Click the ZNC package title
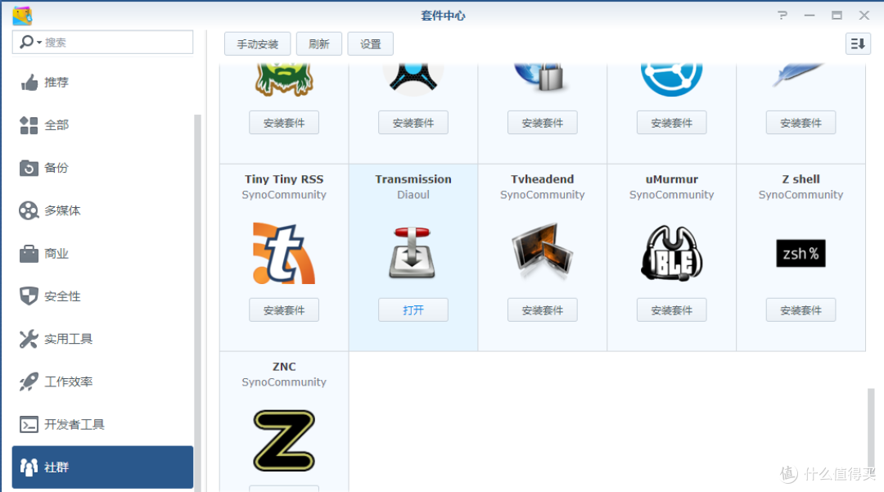The width and height of the screenshot is (884, 492). point(284,366)
